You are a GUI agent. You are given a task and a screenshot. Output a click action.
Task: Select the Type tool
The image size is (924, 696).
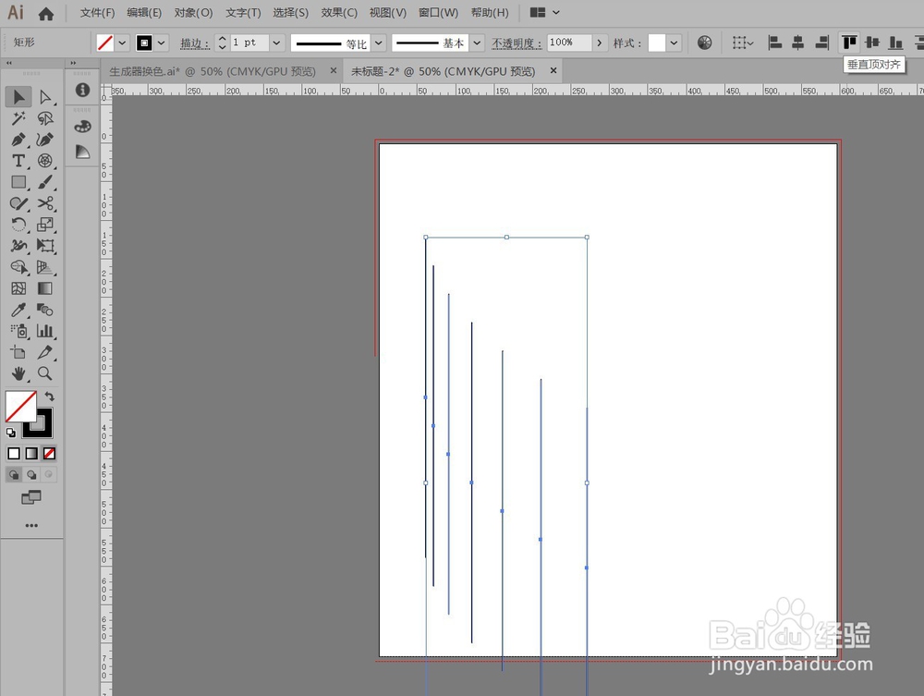coord(18,161)
